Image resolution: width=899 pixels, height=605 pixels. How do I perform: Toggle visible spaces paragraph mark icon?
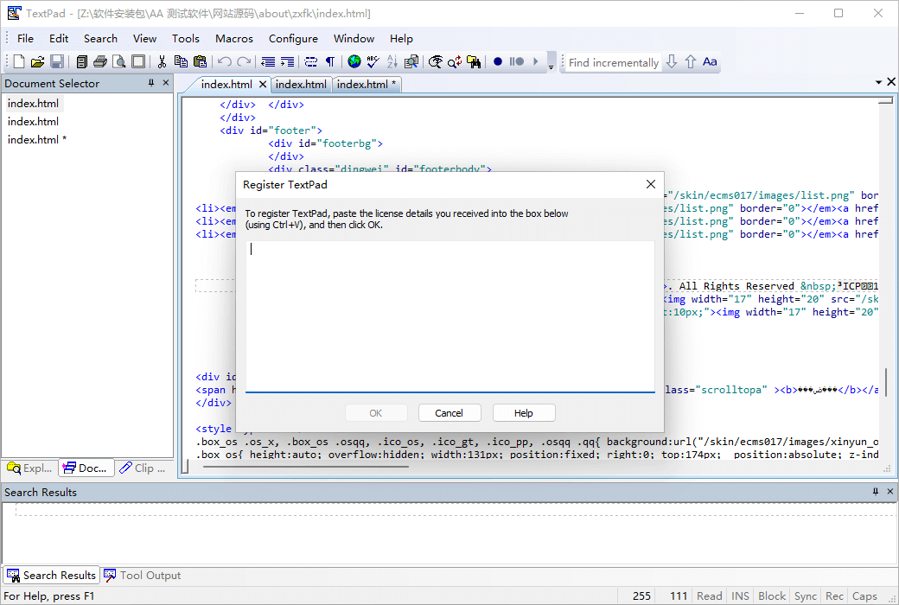pyautogui.click(x=330, y=61)
